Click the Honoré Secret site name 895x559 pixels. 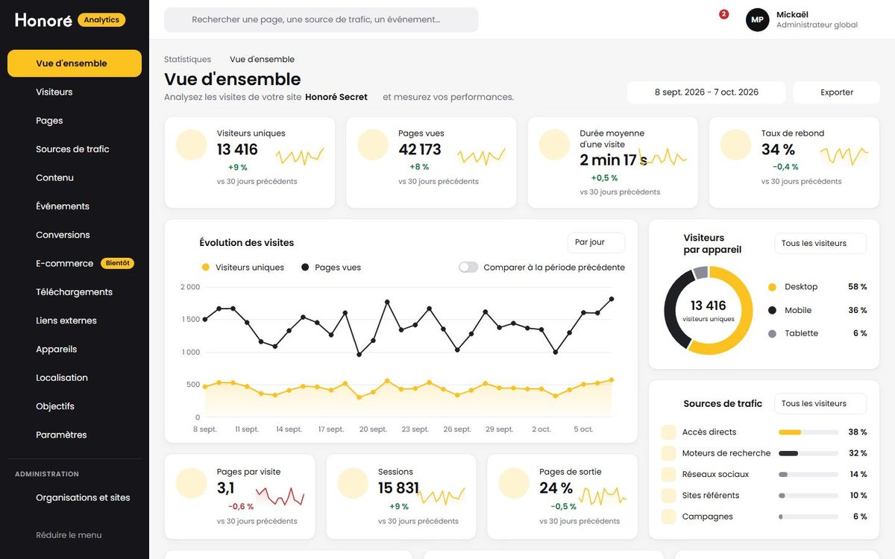336,97
